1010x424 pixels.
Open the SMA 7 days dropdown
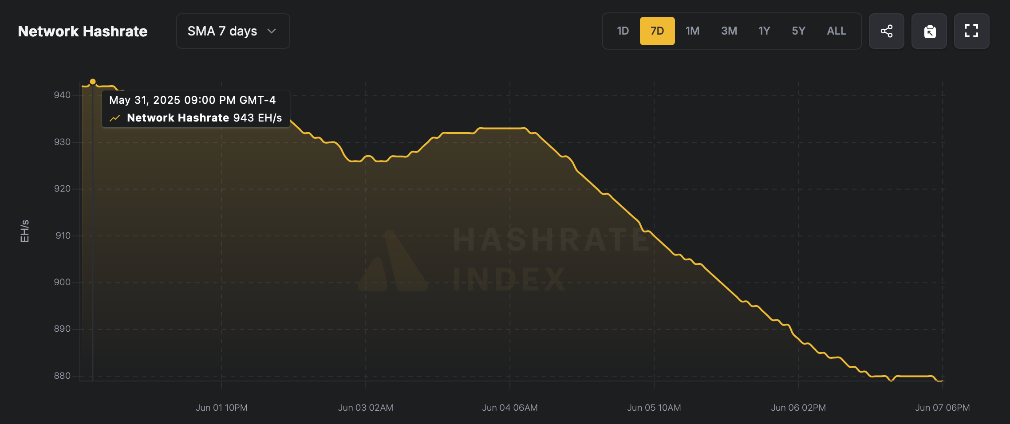(233, 31)
